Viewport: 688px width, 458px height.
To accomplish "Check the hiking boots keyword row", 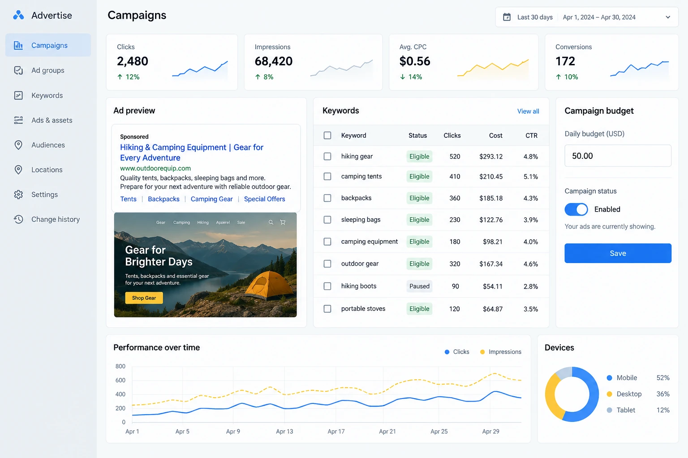I will coord(327,286).
